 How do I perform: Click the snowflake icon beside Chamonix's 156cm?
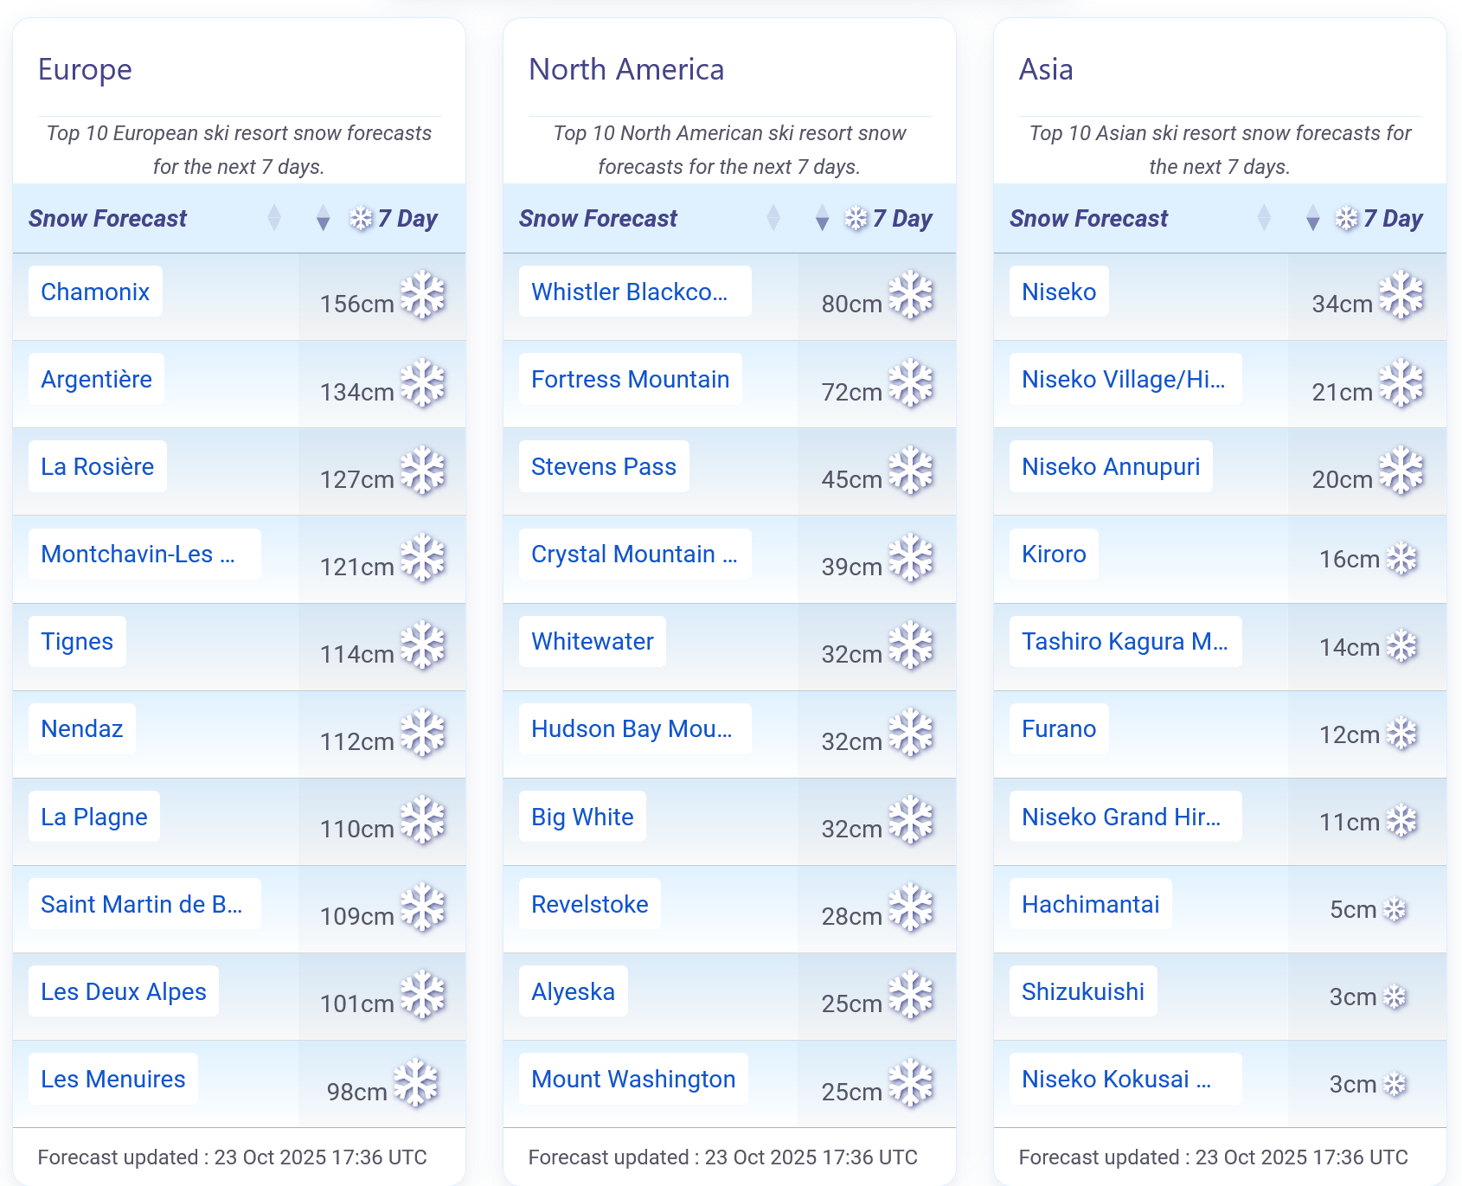[x=422, y=295]
